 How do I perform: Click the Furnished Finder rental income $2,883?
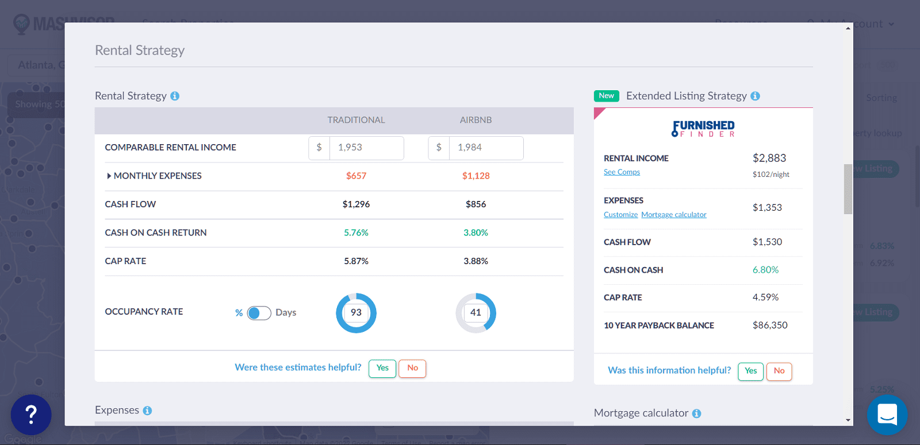[769, 158]
